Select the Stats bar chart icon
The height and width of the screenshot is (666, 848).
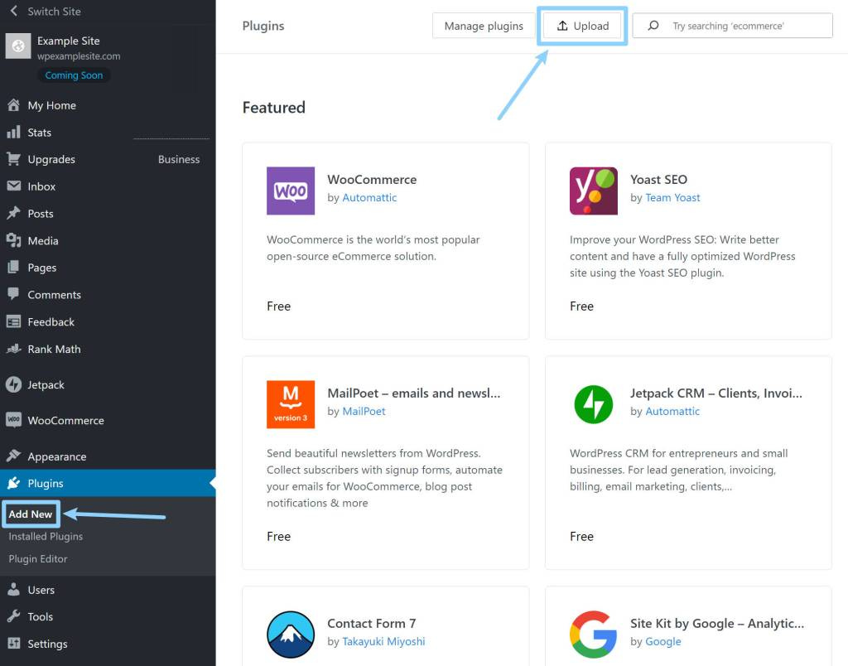[13, 132]
